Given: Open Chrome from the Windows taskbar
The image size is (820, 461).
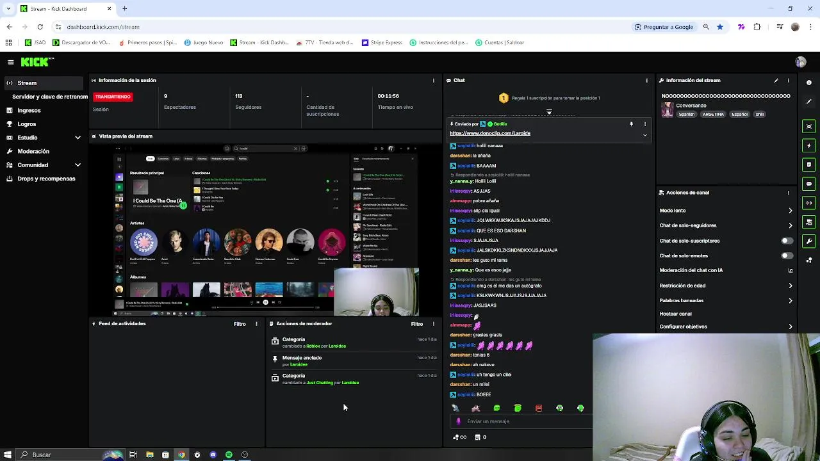Looking at the screenshot, I should tap(181, 455).
